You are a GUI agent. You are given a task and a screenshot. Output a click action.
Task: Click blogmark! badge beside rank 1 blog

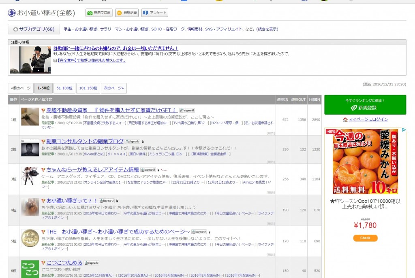(x=187, y=110)
